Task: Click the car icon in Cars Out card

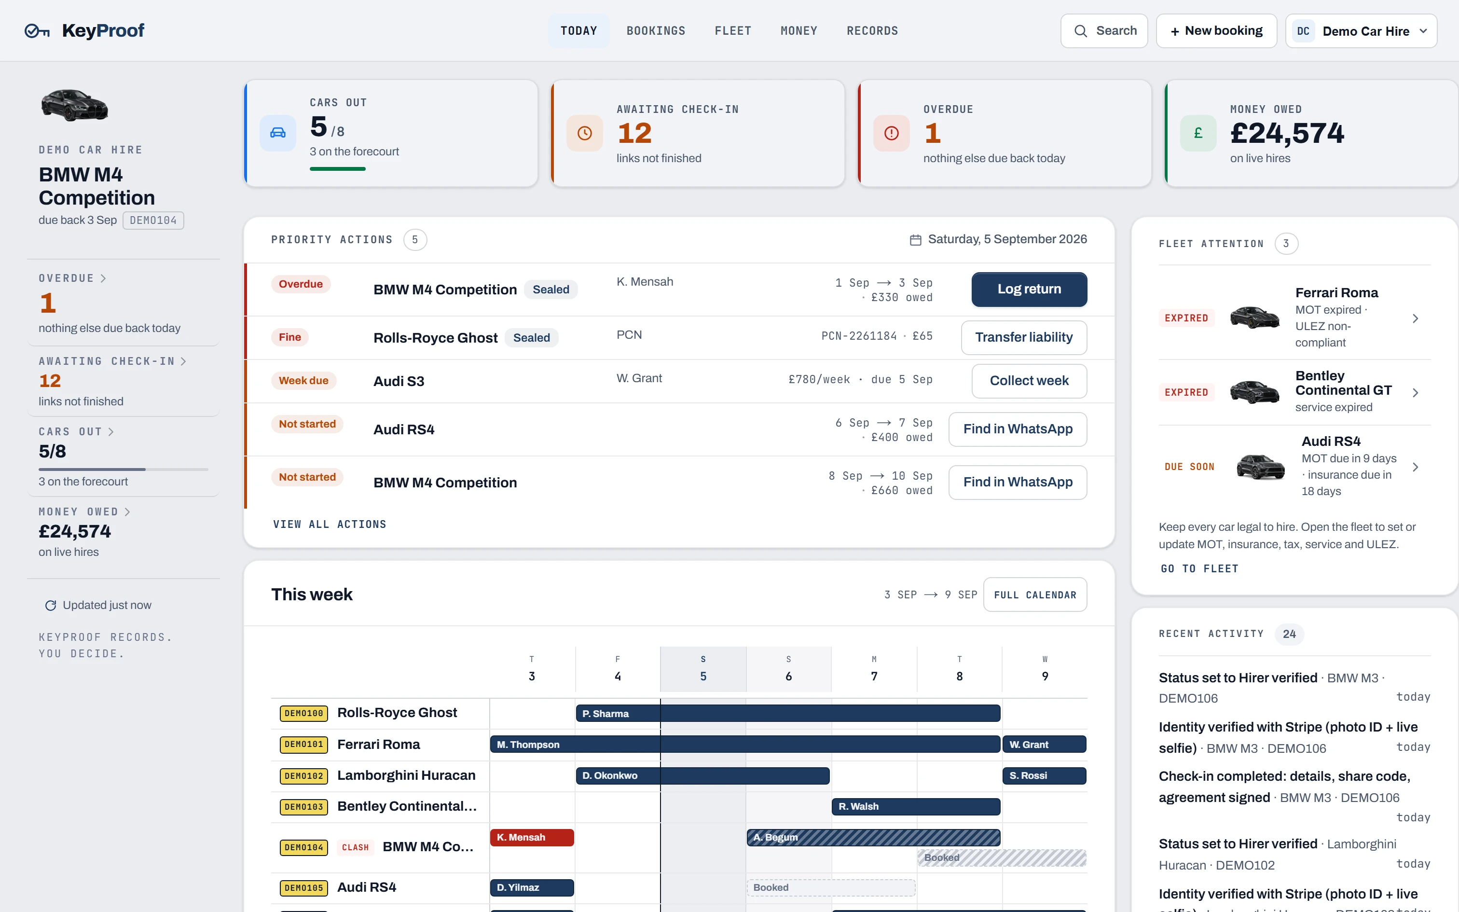Action: [x=278, y=133]
